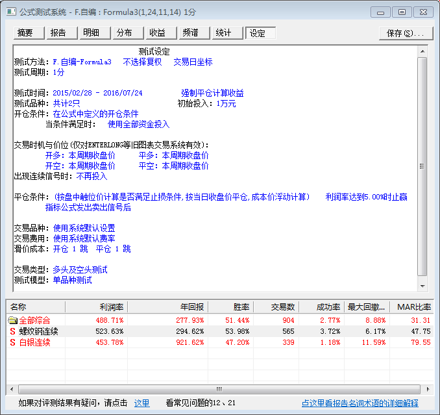440x415 pixels.
Task: Sort by the 交易数 column header
Action: (x=276, y=307)
